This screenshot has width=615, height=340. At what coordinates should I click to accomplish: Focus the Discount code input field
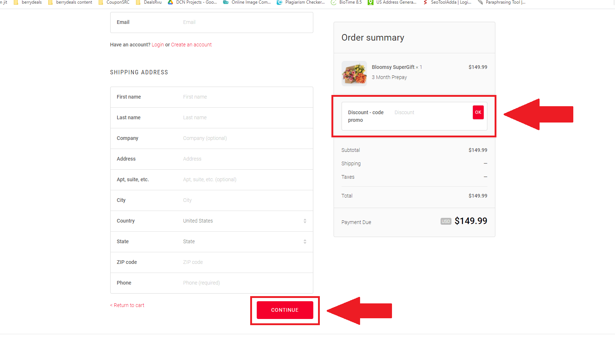tap(431, 113)
